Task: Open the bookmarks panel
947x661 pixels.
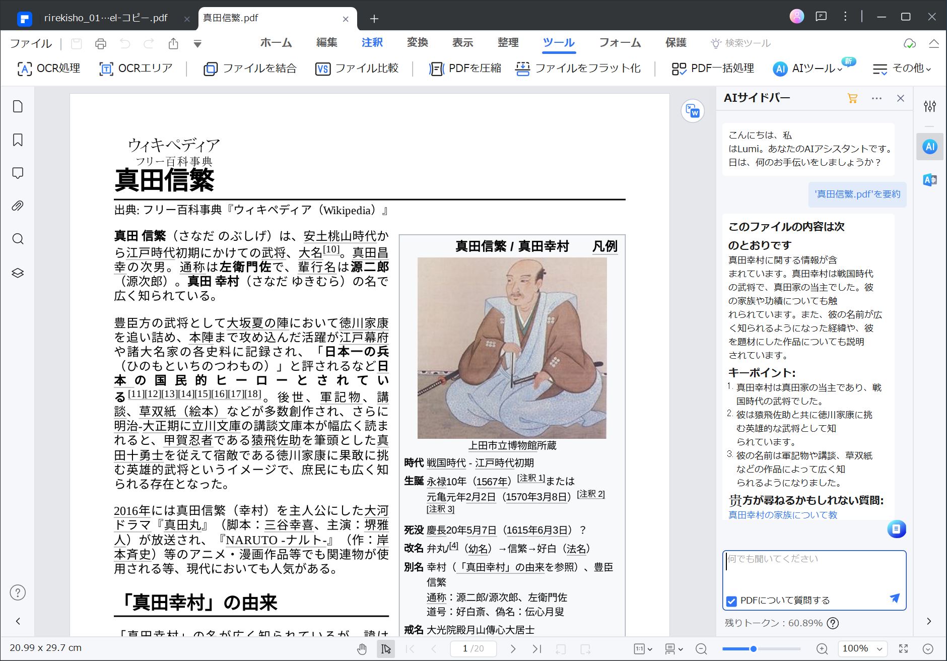Action: pyautogui.click(x=18, y=140)
